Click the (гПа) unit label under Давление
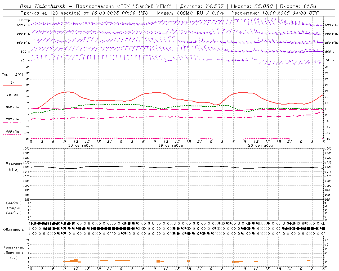The width and height of the screenshot is (339, 271). (14, 170)
